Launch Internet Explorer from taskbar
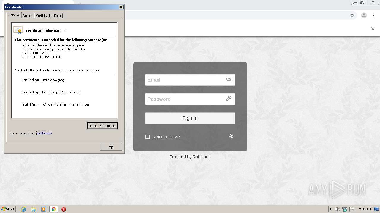Screen dimensions: 380x213 point(24,209)
